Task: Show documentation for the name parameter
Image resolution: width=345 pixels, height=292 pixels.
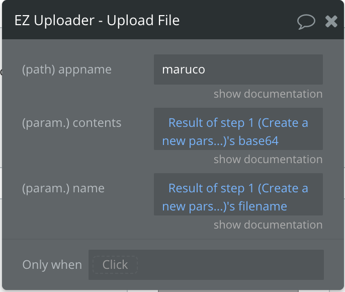Action: [x=268, y=225]
